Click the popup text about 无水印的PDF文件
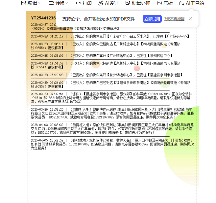 (99, 19)
